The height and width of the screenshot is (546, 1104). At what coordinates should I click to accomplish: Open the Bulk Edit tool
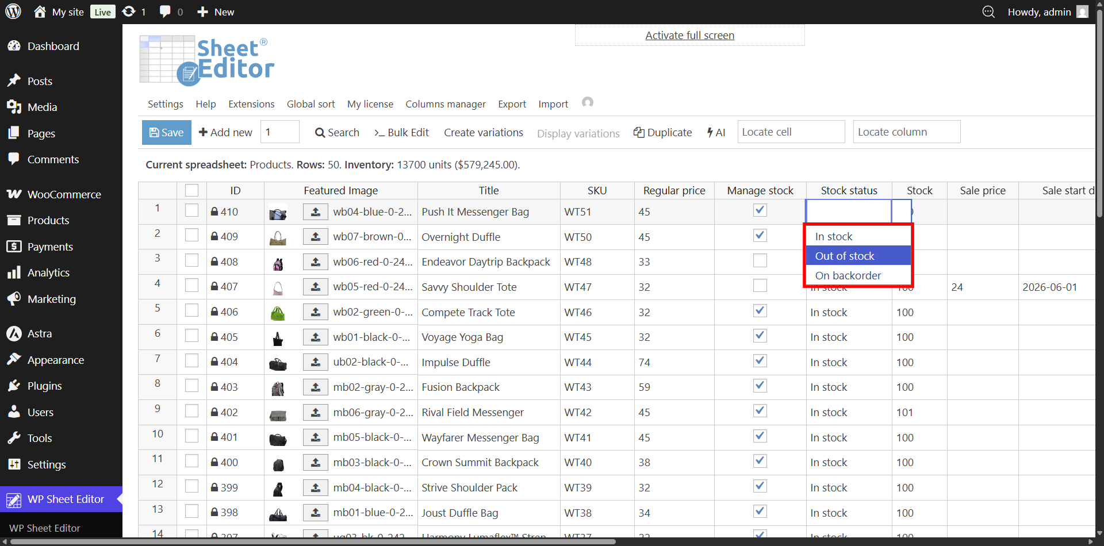[x=401, y=132]
